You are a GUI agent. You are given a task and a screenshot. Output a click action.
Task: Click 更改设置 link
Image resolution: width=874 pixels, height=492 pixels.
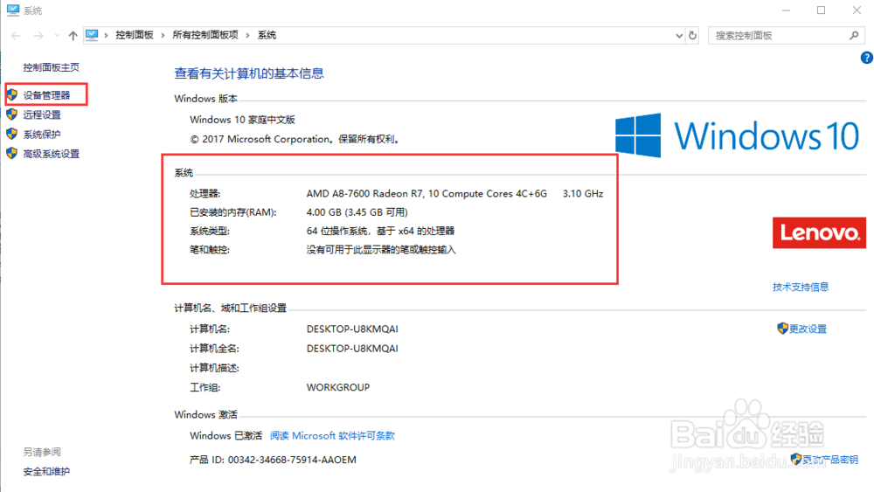click(808, 329)
